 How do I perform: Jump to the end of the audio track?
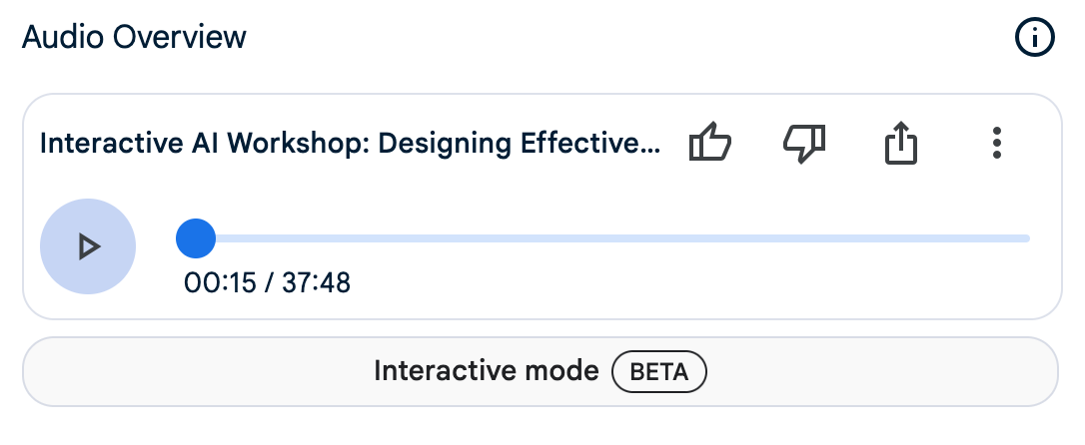click(1026, 238)
